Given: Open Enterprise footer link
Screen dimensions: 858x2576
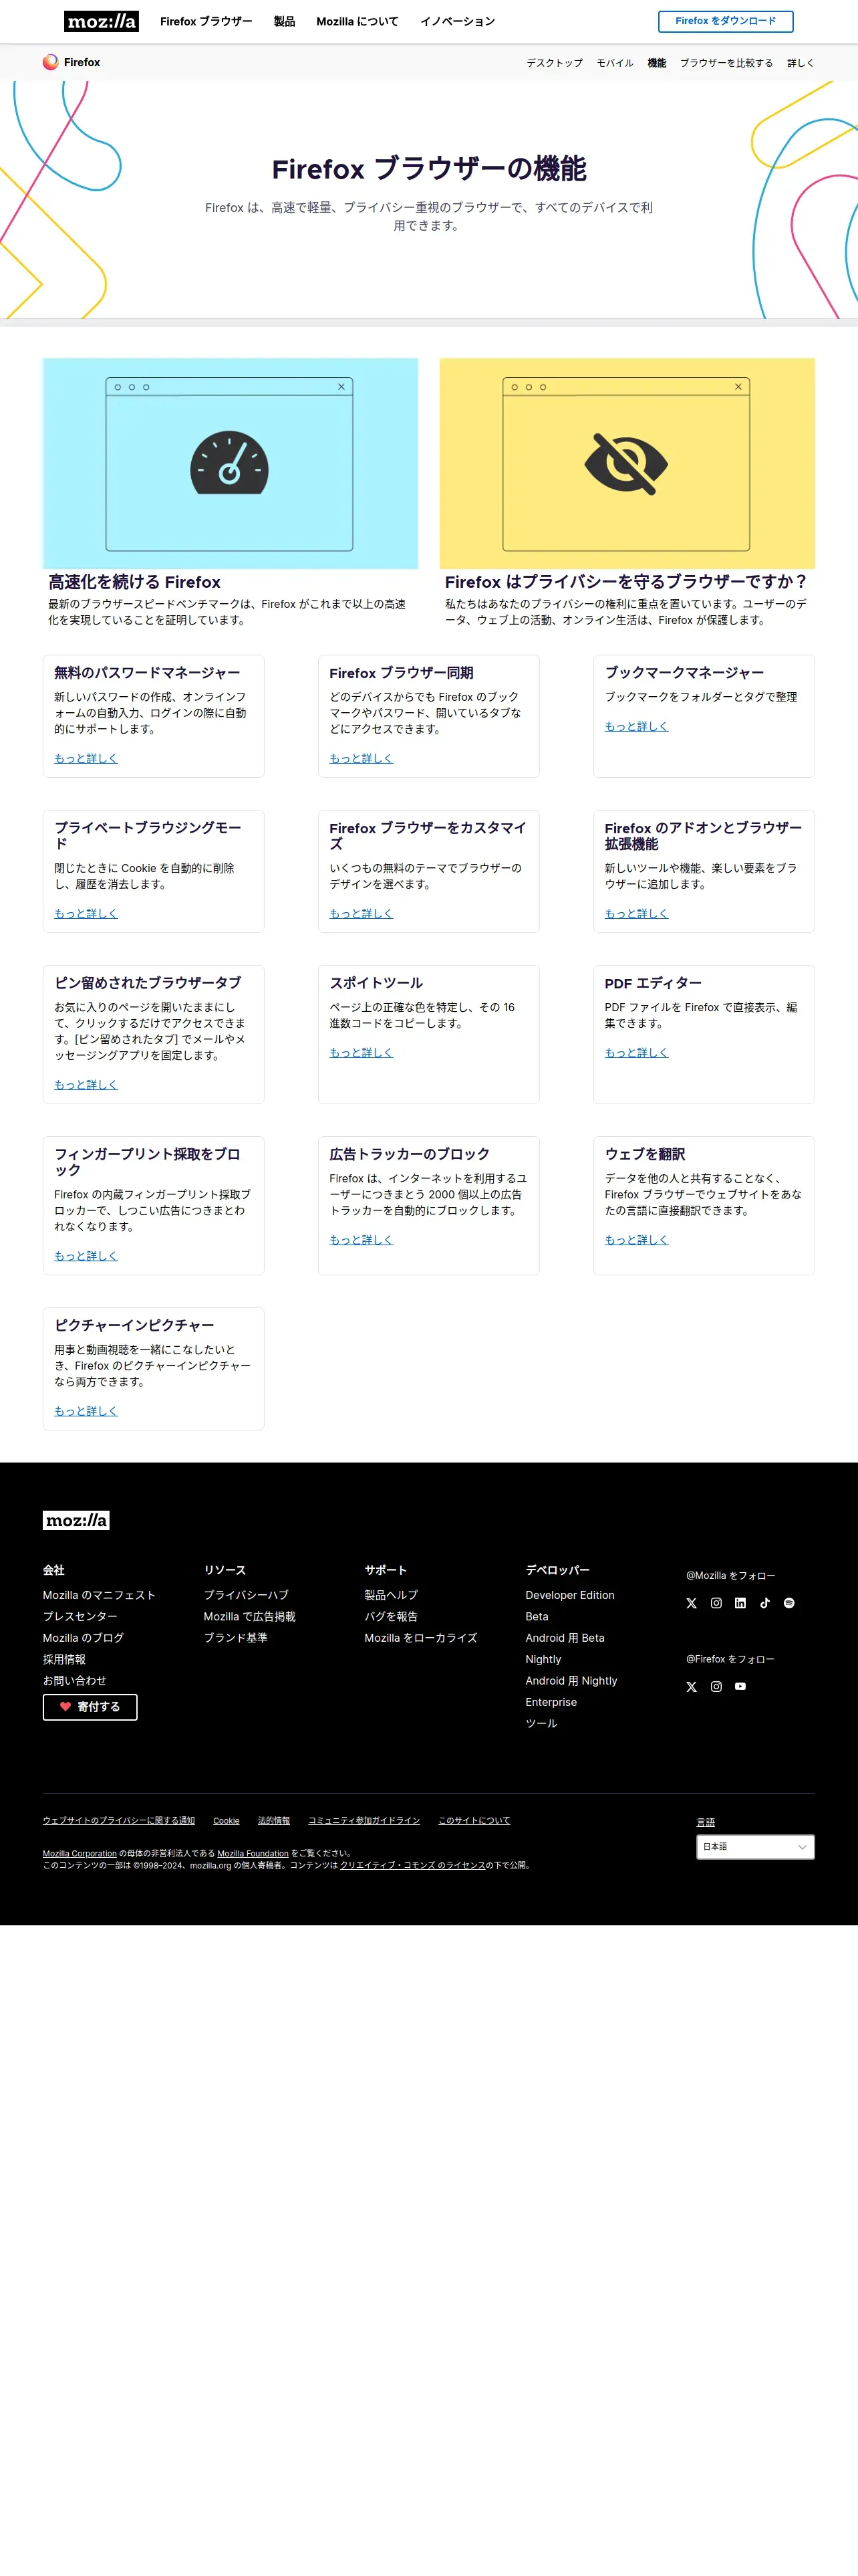Looking at the screenshot, I should pos(551,1702).
